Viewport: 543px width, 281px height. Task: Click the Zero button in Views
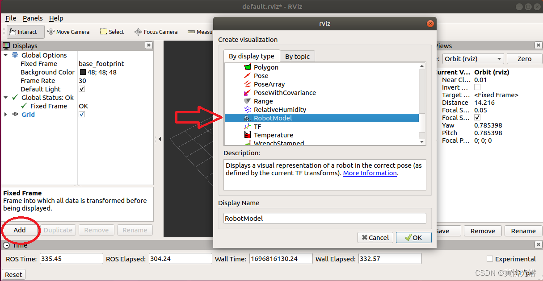click(x=525, y=59)
